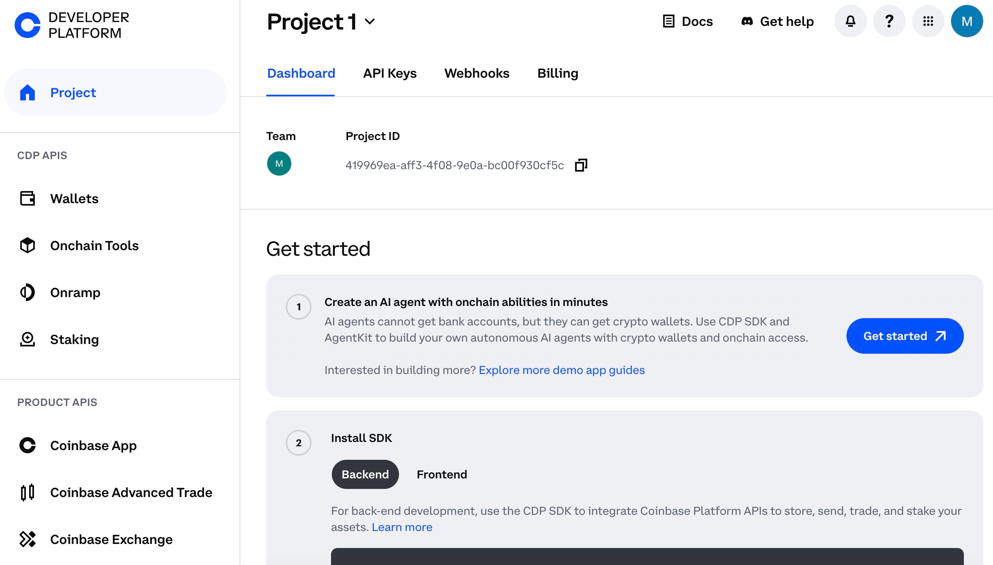
Task: Open the Docs link
Action: point(688,21)
